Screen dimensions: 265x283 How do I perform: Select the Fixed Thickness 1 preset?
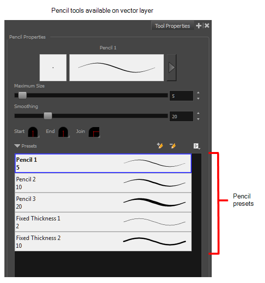pyautogui.click(x=103, y=222)
